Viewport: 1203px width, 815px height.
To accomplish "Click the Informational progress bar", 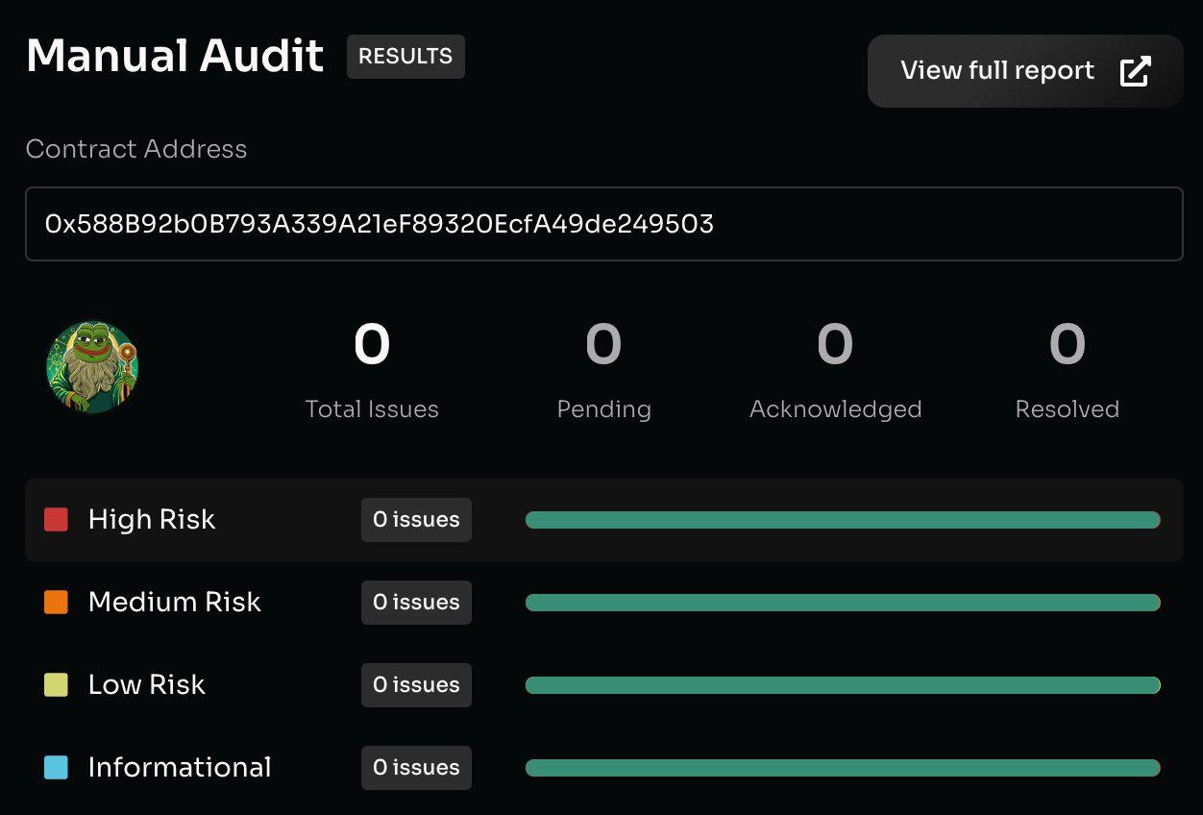I will 843,768.
